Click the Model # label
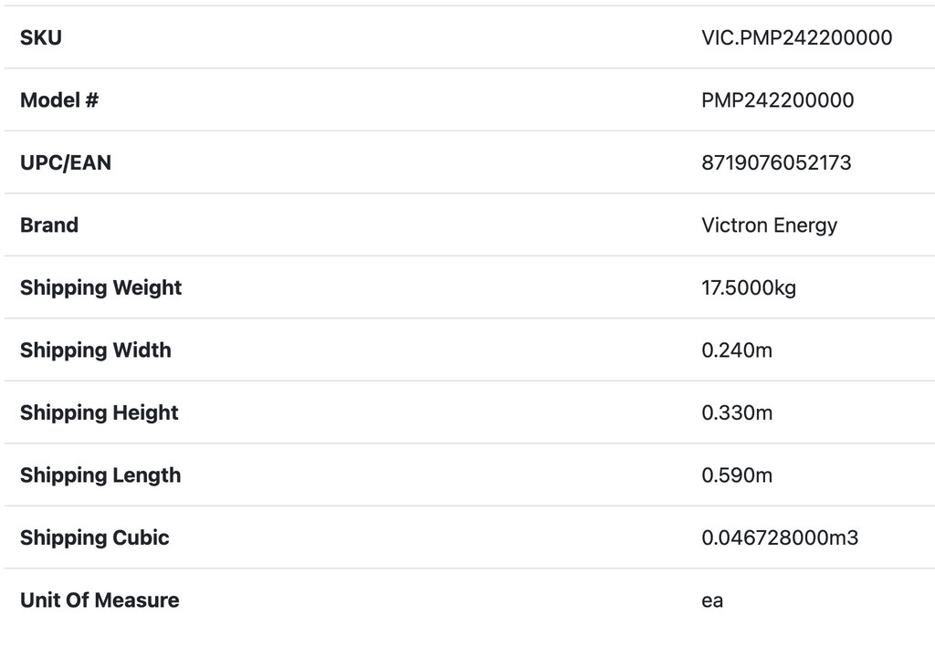935x657 pixels. click(59, 100)
